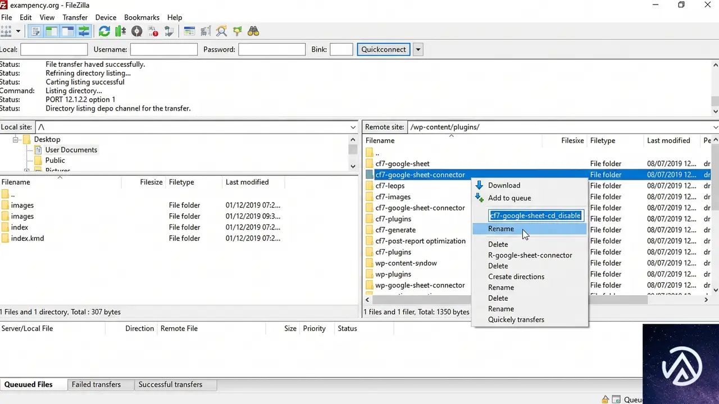The image size is (719, 404).
Task: Open the View menu
Action: point(47,17)
